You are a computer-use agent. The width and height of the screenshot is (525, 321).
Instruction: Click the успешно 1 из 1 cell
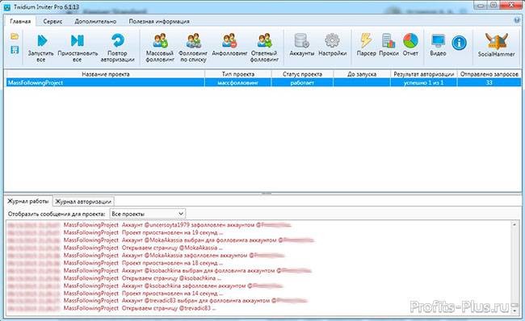pos(424,82)
